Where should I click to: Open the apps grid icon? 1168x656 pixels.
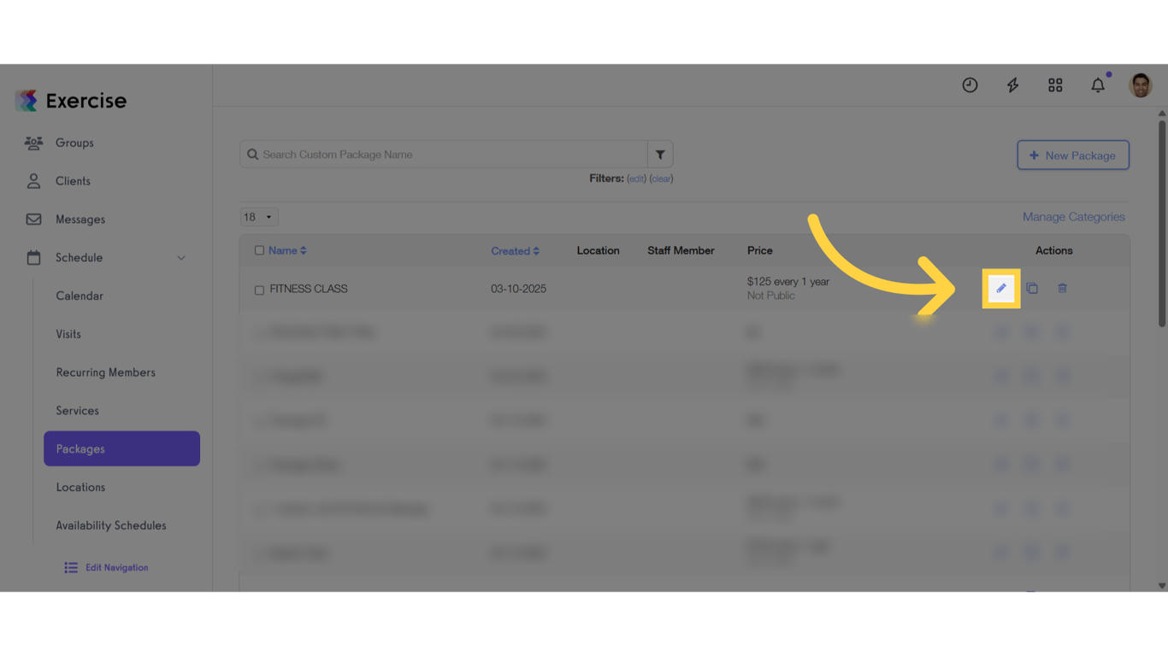pyautogui.click(x=1055, y=85)
